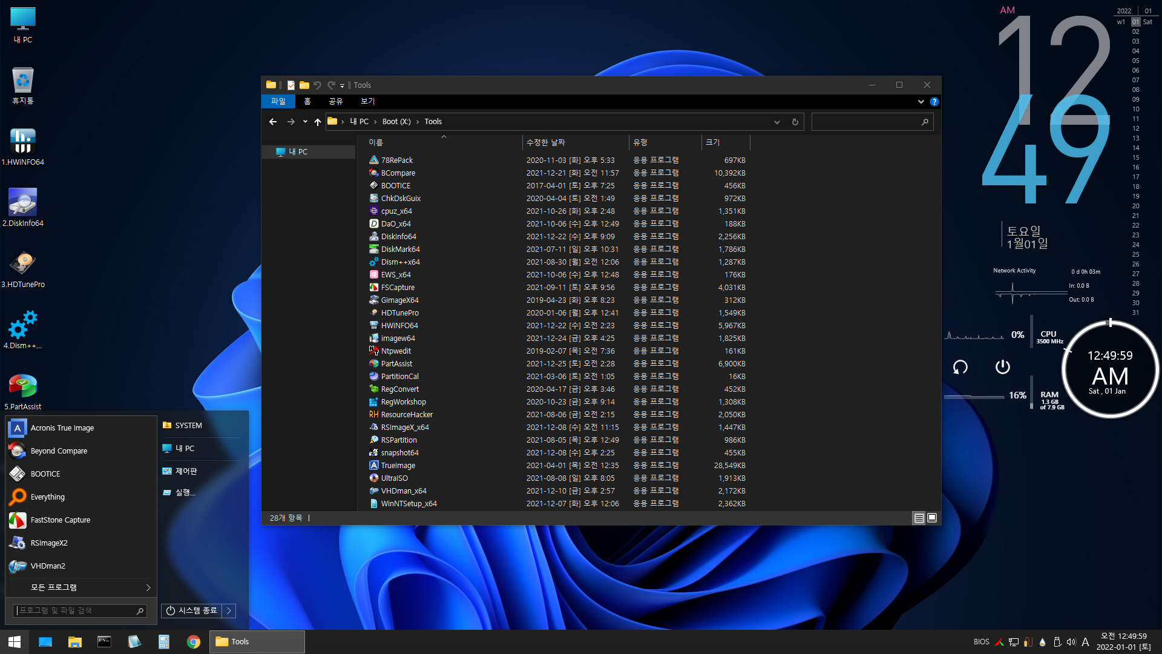
Task: Switch to details view in the status bar
Action: click(919, 518)
